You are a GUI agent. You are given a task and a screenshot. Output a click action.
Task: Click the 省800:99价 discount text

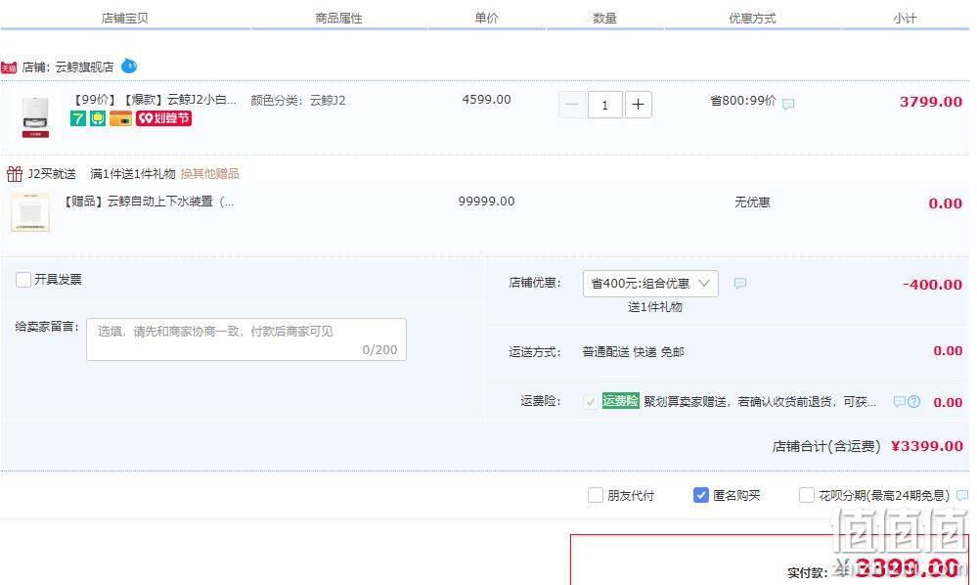[x=743, y=101]
